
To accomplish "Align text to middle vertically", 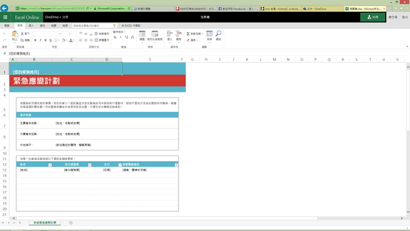I will tap(86, 33).
